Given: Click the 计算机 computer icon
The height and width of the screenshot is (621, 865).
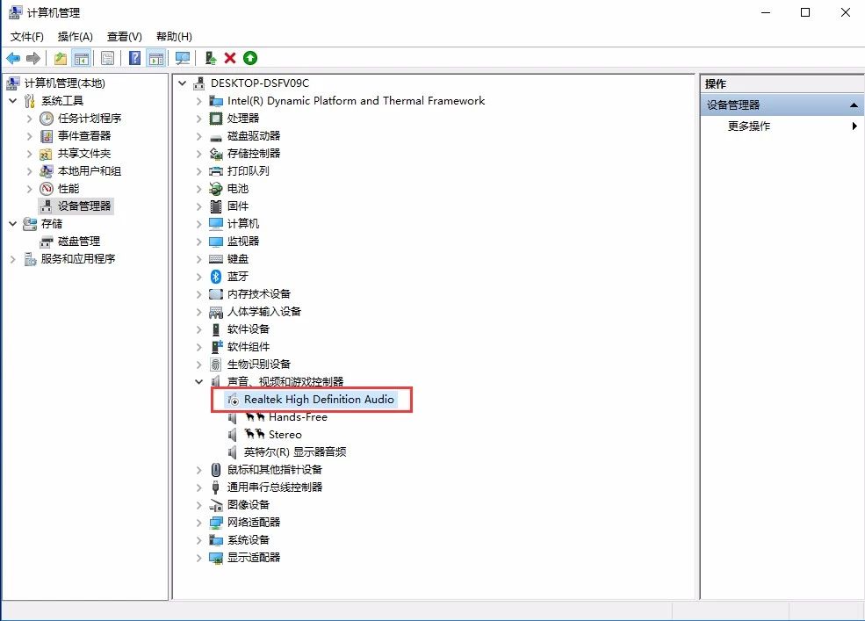Looking at the screenshot, I should pos(216,224).
